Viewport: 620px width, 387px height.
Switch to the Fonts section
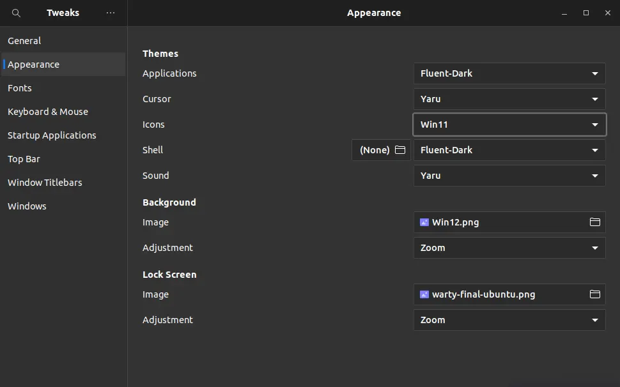20,87
